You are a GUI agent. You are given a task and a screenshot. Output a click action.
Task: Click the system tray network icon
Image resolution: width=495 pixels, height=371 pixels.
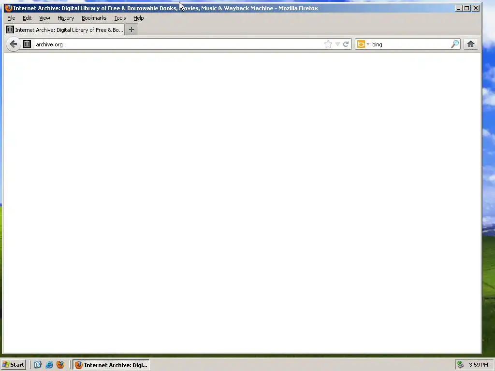(461, 365)
